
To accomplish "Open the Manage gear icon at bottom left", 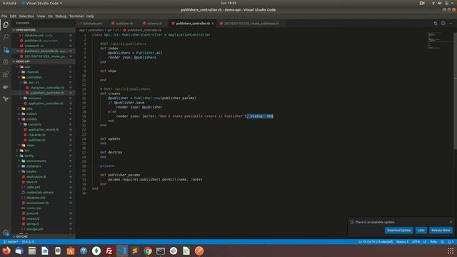I will [x=6, y=233].
